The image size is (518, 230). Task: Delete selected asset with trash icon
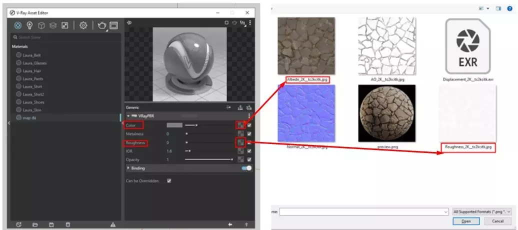(68, 224)
